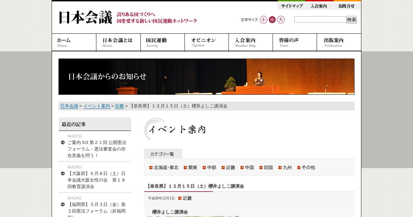Click arrow icon beside 福岡県 article

(x=63, y=204)
